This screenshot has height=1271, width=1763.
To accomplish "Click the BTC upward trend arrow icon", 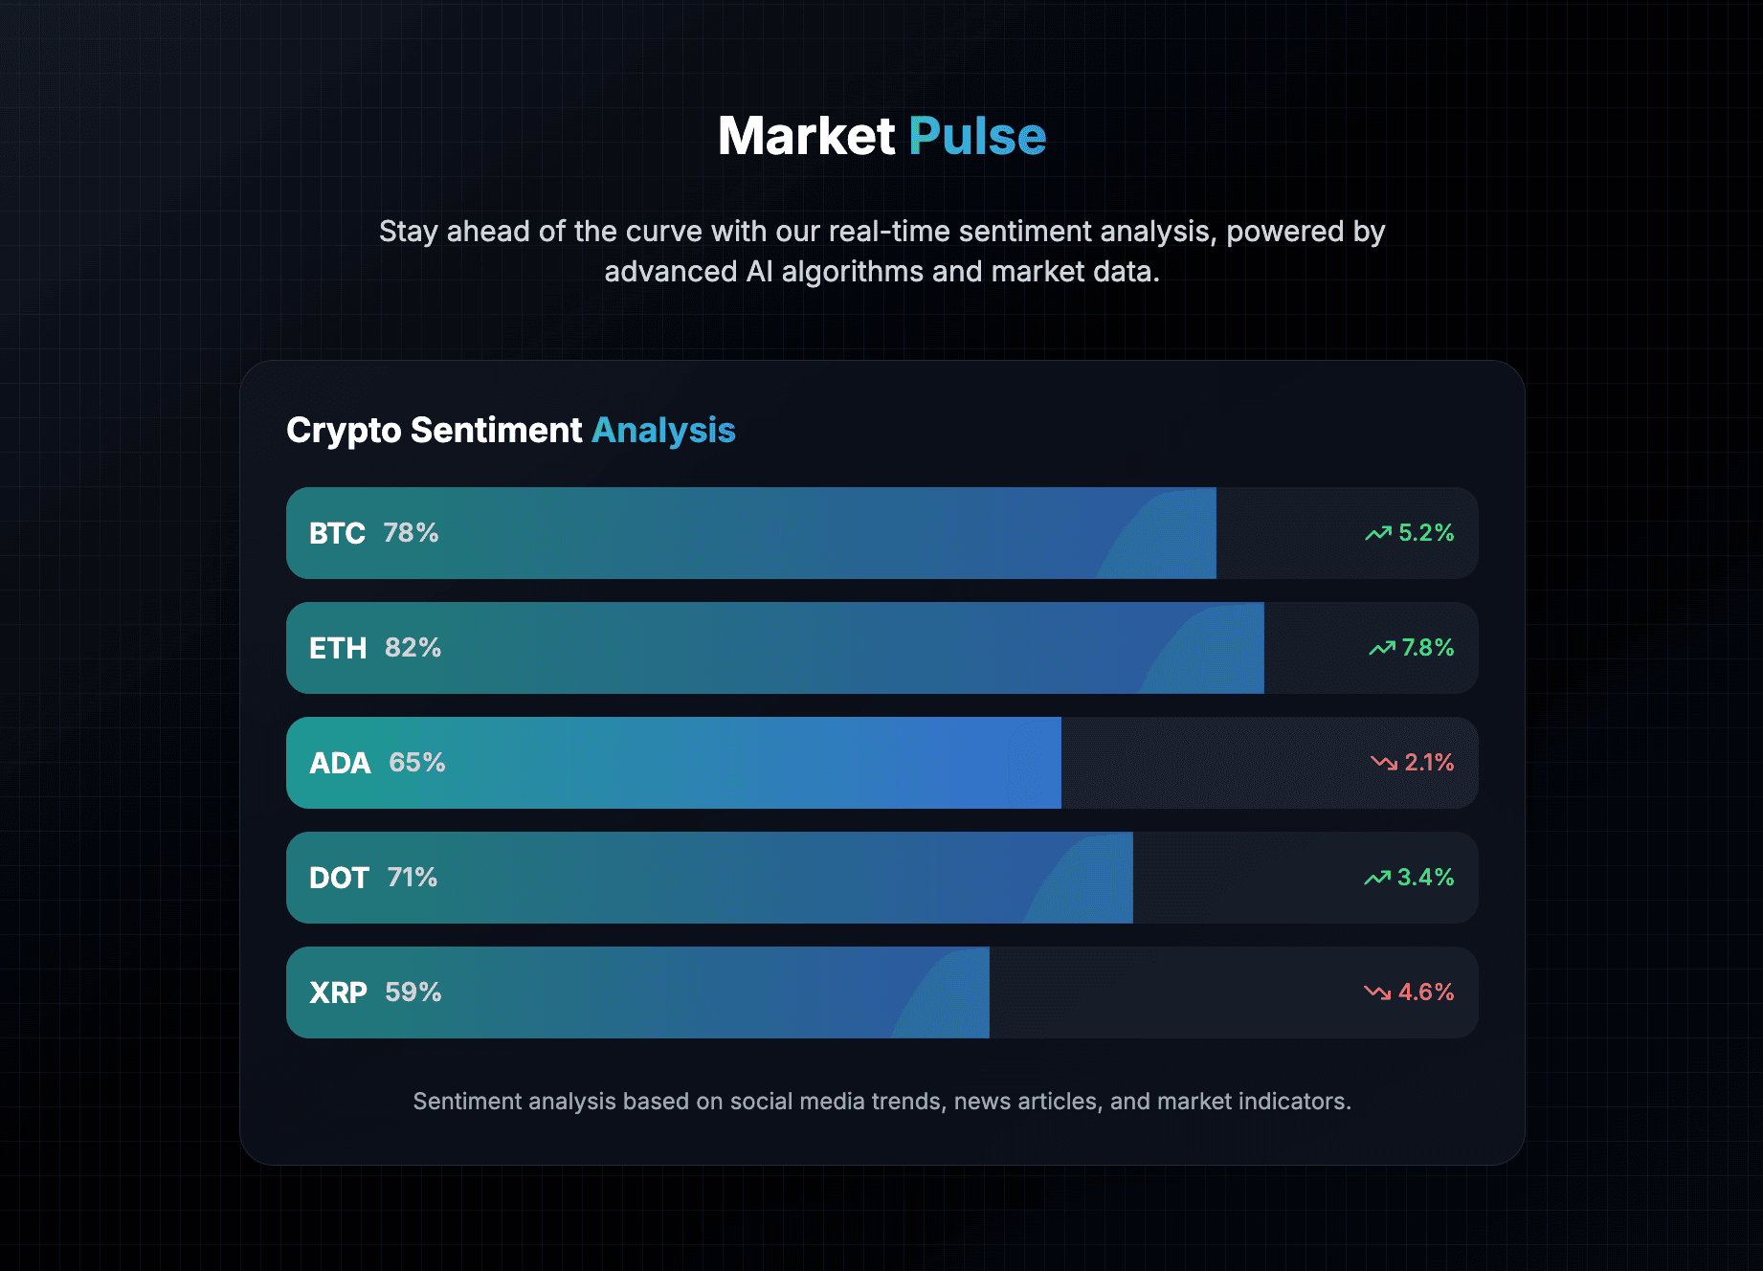I will tap(1377, 533).
